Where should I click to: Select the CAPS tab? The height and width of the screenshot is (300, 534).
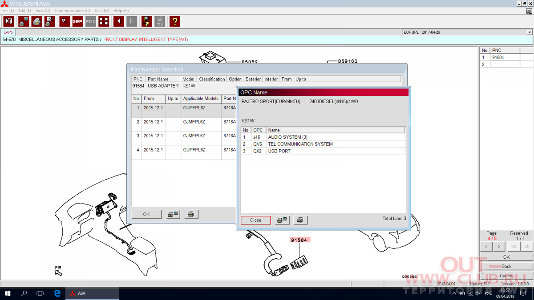[x=8, y=32]
